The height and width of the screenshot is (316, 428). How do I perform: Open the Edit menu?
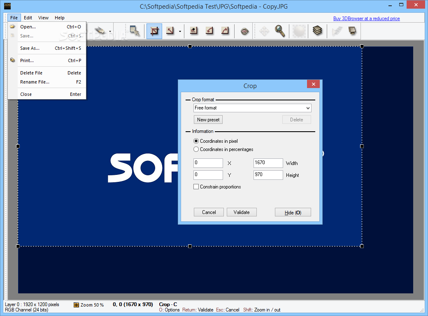click(x=28, y=18)
